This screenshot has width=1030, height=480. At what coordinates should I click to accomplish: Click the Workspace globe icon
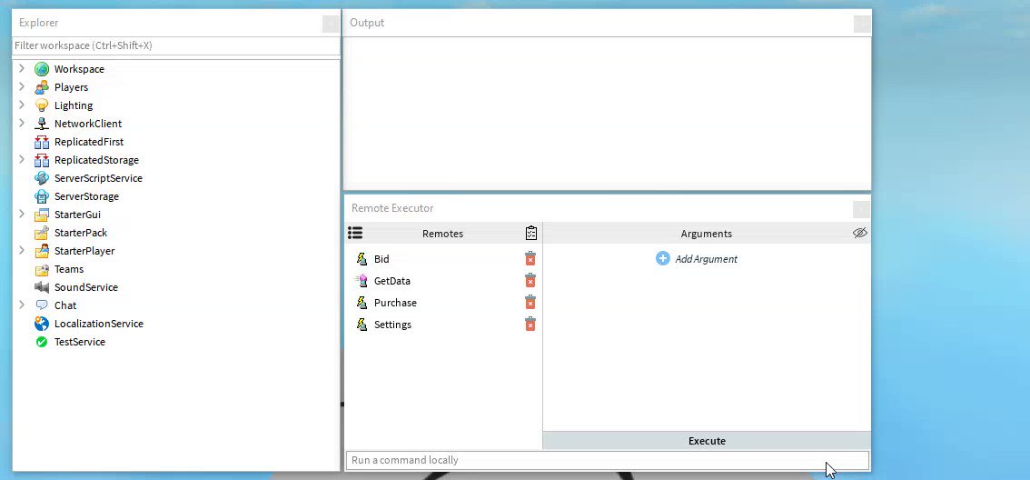tap(42, 69)
